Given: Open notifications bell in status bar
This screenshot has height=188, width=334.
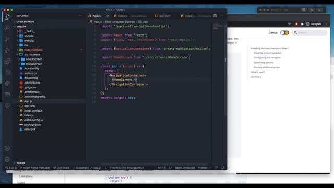Looking at the screenshot, I should click(223, 168).
